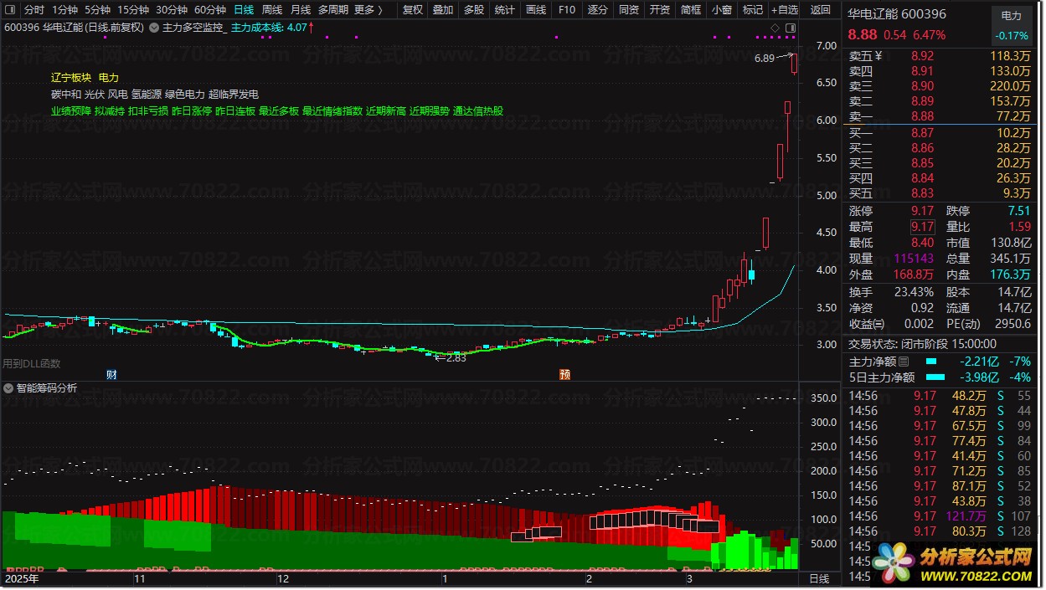This screenshot has height=590, width=1046.
Task: Click the 光伏 concept tag
Action: point(95,94)
